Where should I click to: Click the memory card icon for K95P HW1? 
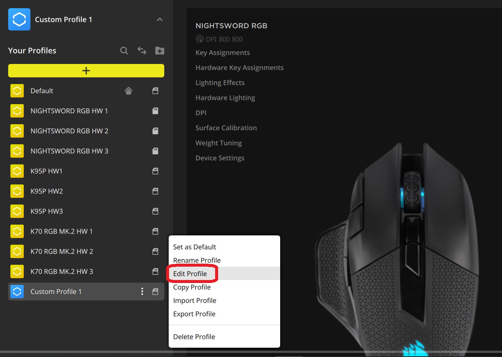coord(155,171)
